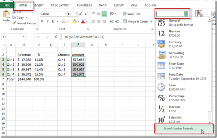Click the Increase Indent icon

click(117, 21)
